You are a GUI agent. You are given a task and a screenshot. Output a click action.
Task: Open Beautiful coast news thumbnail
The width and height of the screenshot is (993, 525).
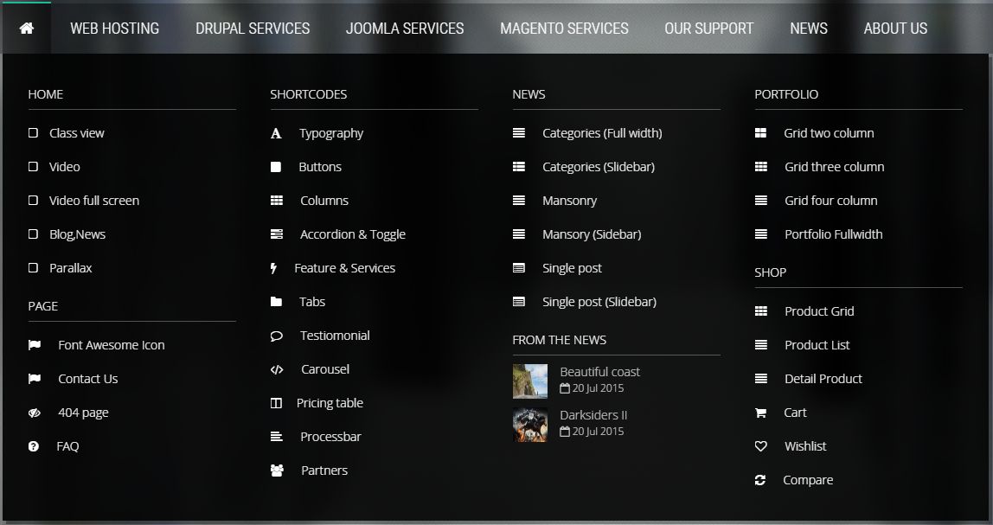point(530,381)
